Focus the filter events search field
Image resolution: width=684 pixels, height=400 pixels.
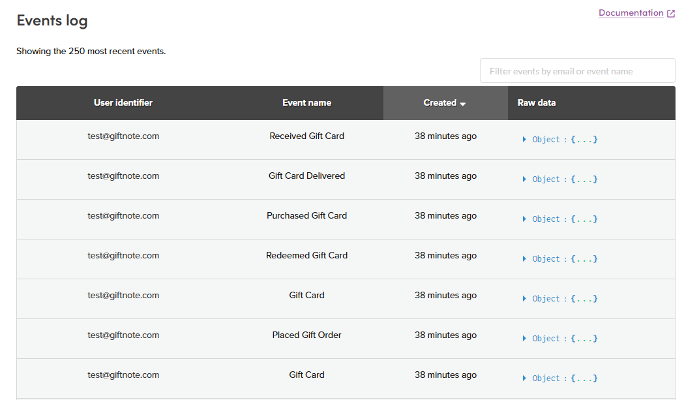coord(578,70)
